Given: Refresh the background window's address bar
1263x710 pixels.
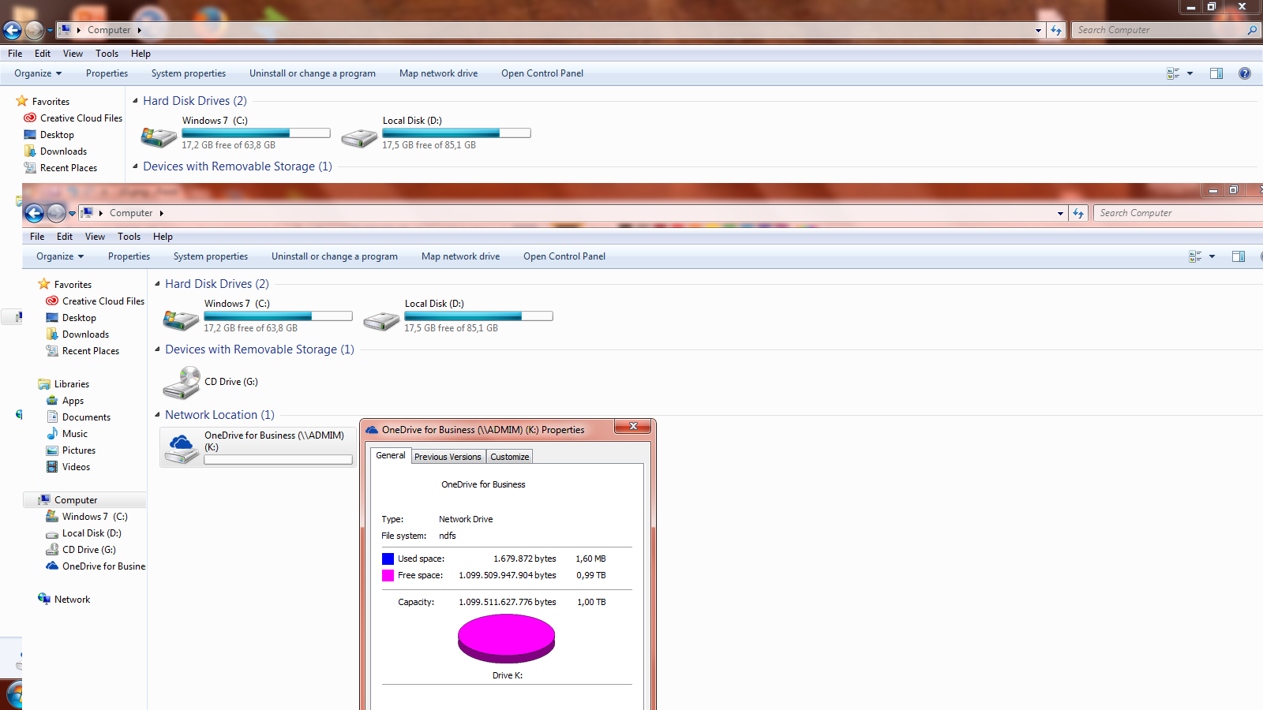Looking at the screenshot, I should pos(1056,30).
